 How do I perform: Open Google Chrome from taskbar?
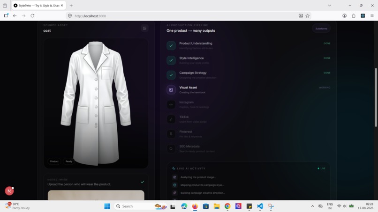click(x=227, y=206)
